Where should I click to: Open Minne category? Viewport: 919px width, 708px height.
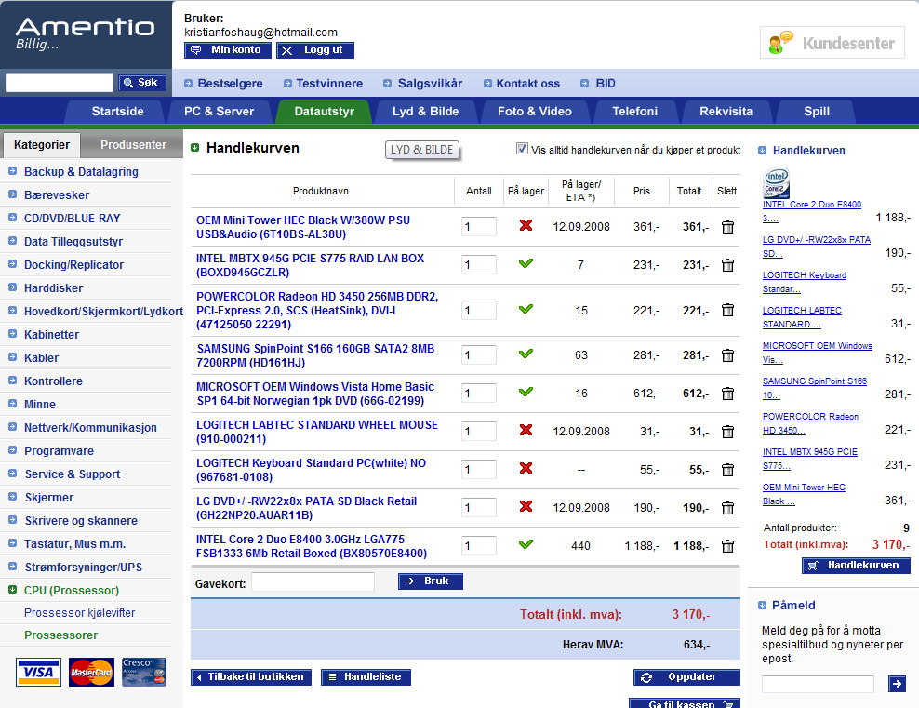[40, 404]
